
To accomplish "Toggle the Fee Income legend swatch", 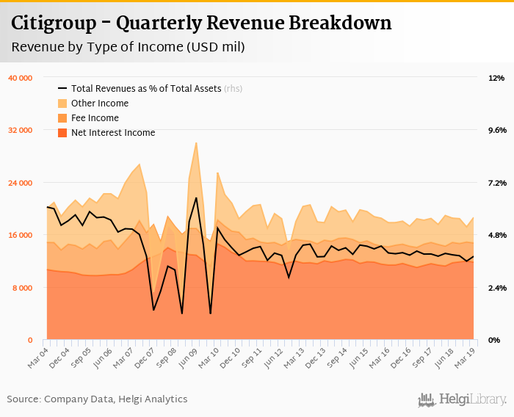I will (x=62, y=118).
